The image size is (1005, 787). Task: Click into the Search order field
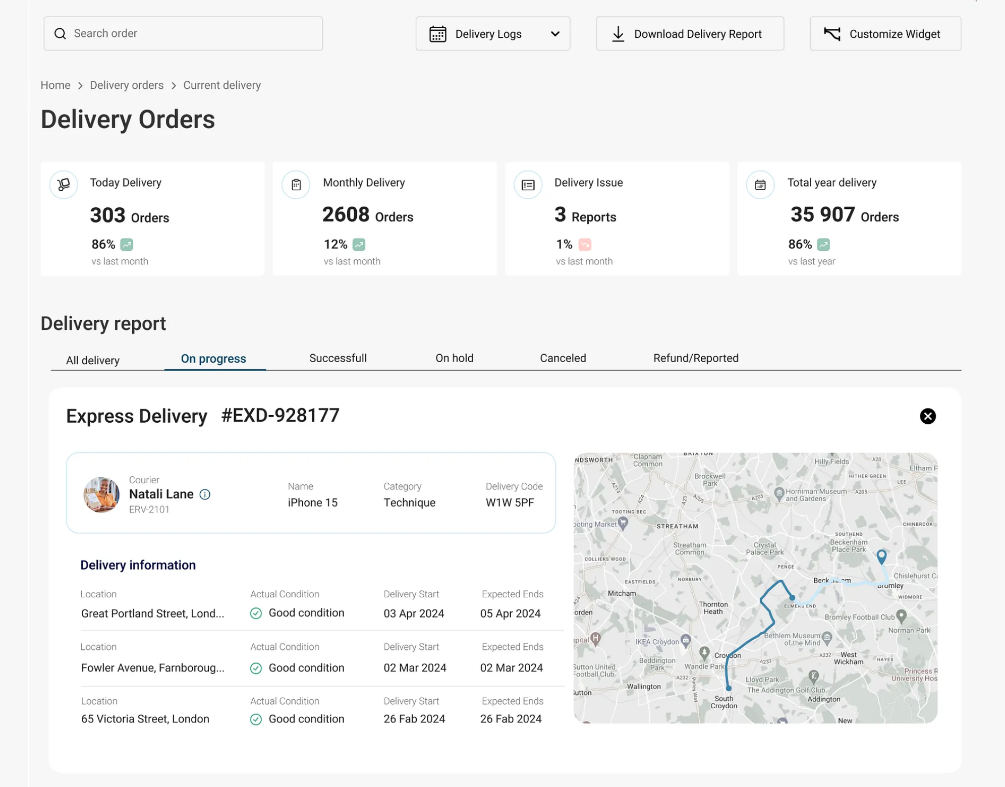click(x=183, y=34)
